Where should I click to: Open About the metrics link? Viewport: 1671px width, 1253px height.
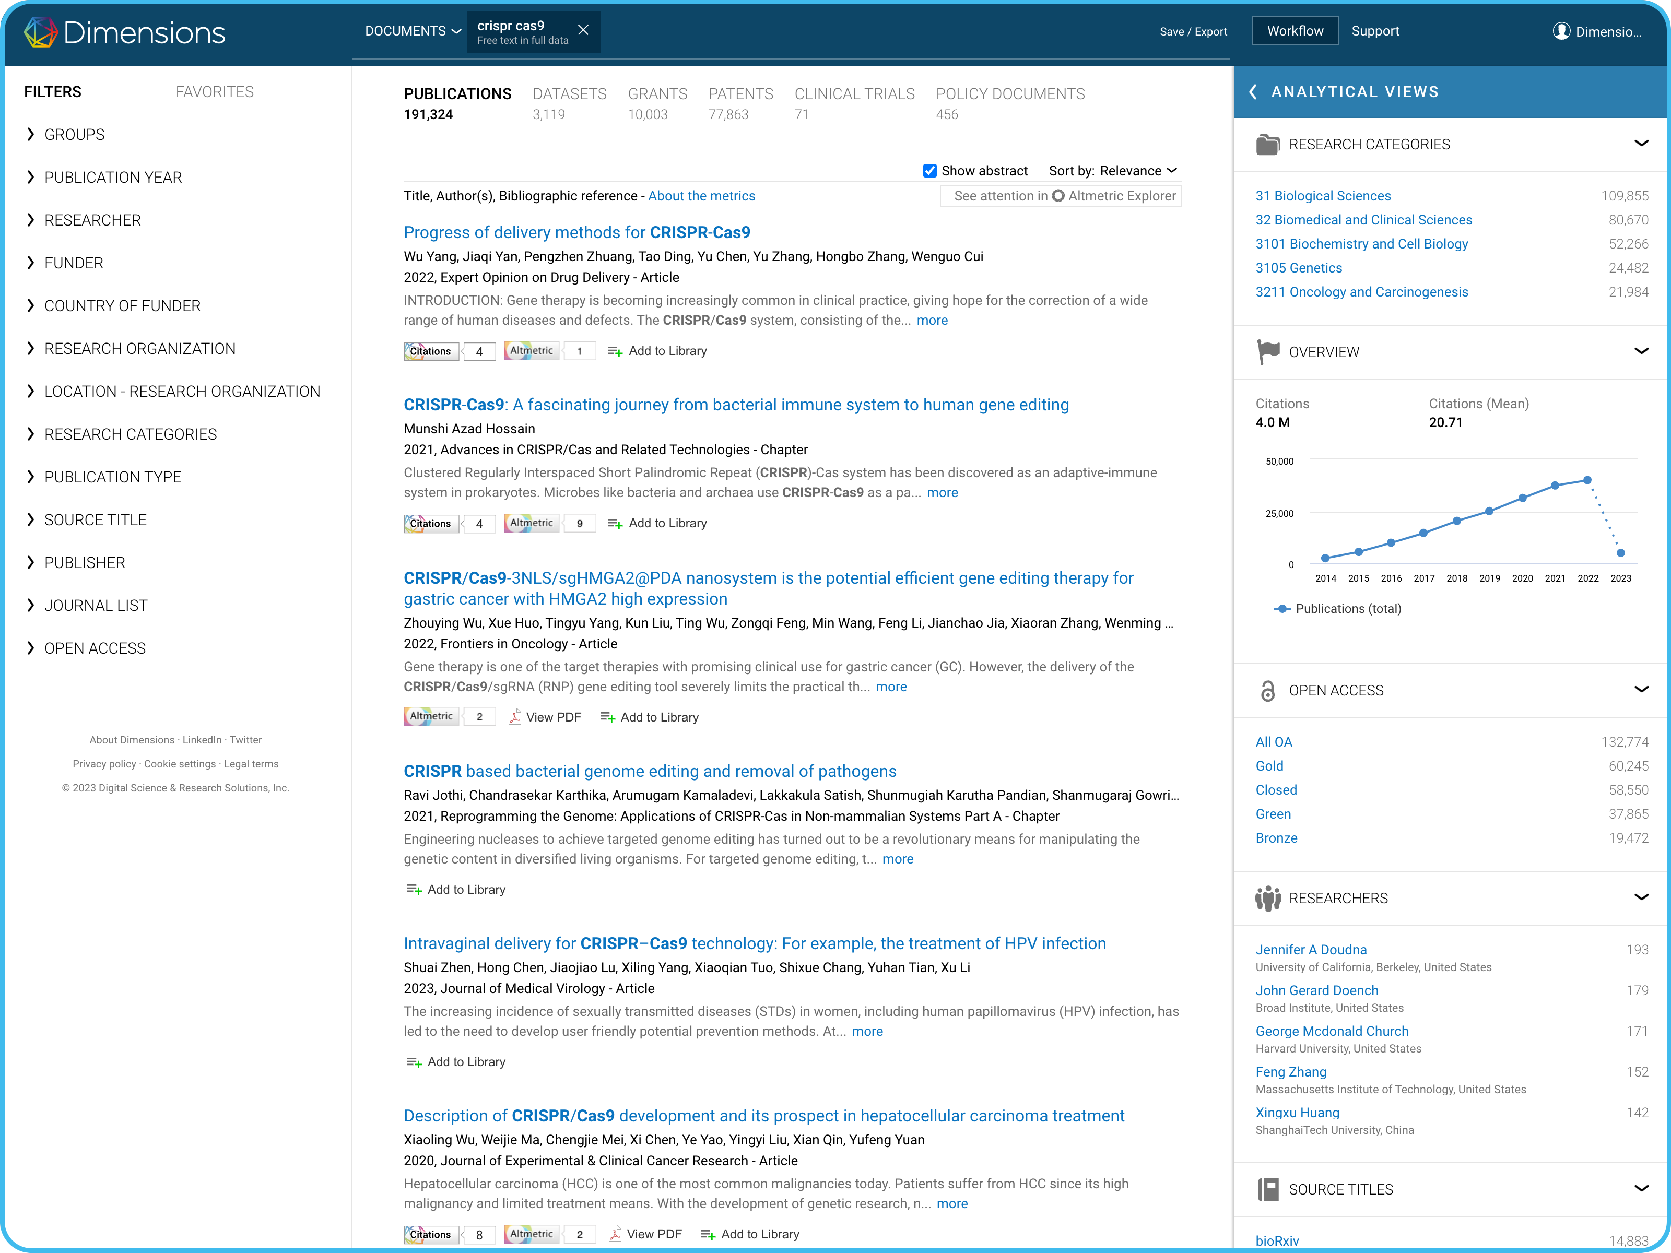click(701, 196)
